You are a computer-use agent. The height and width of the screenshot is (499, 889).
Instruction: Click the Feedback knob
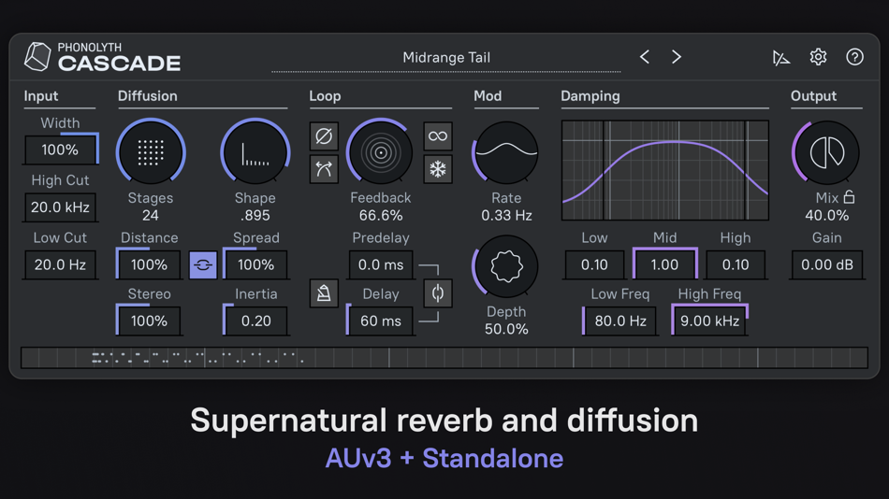pos(381,151)
